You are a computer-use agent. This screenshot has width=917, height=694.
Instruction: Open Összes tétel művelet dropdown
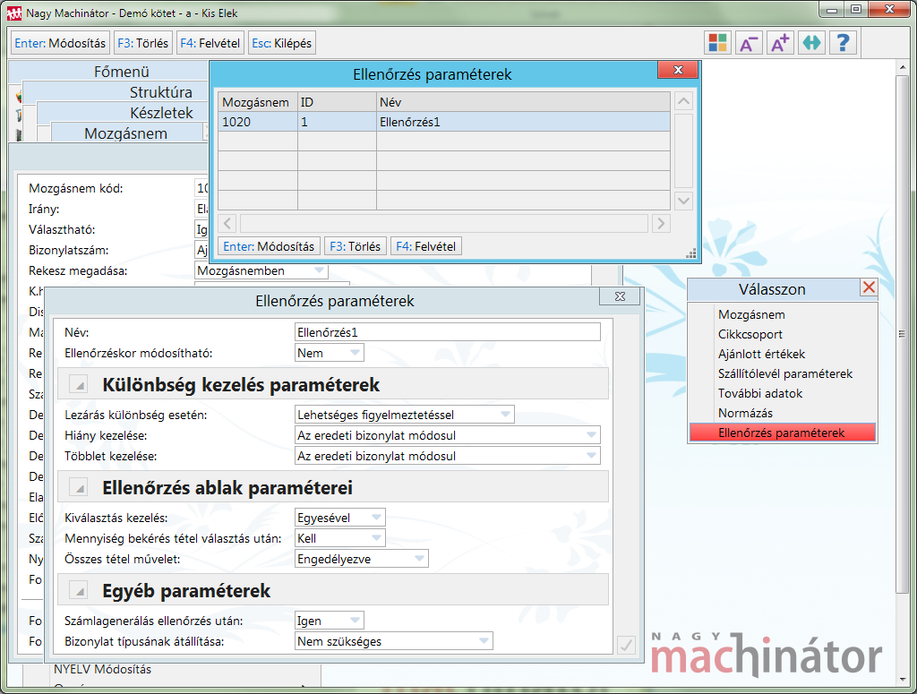pyautogui.click(x=362, y=559)
